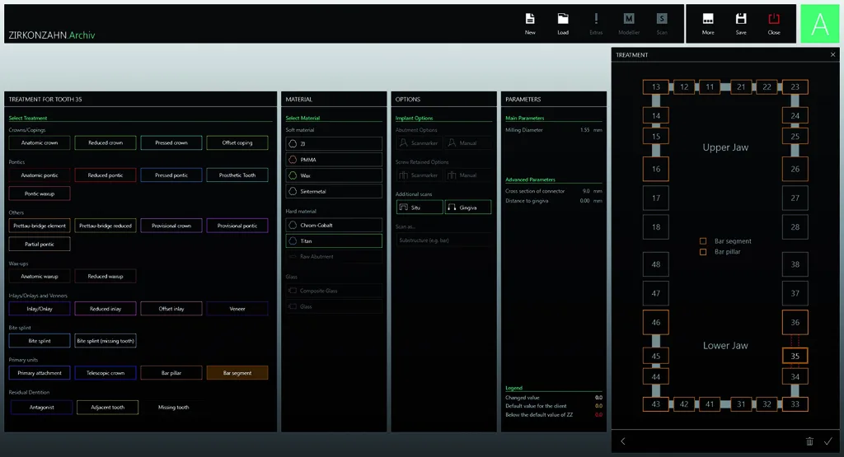Select Partial pontic option

coord(40,244)
